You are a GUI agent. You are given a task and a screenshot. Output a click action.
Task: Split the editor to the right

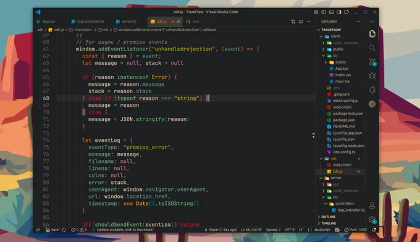point(301,22)
